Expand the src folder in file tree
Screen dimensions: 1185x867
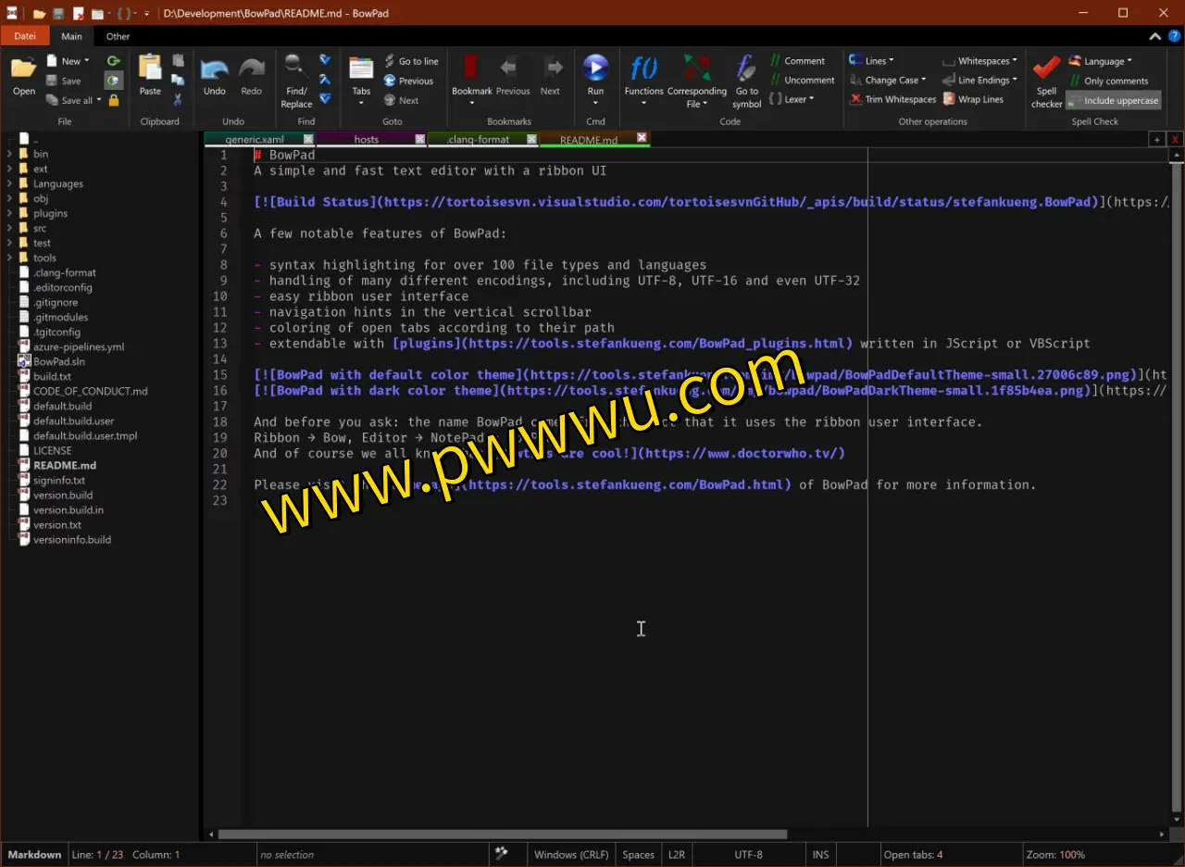(9, 228)
